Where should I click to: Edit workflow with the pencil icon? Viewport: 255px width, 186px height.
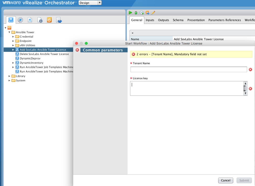153,13
